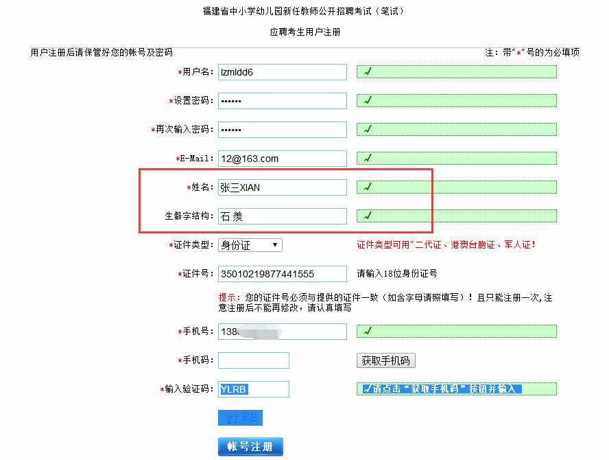
Task: Click the re-enter password field
Action: click(282, 130)
